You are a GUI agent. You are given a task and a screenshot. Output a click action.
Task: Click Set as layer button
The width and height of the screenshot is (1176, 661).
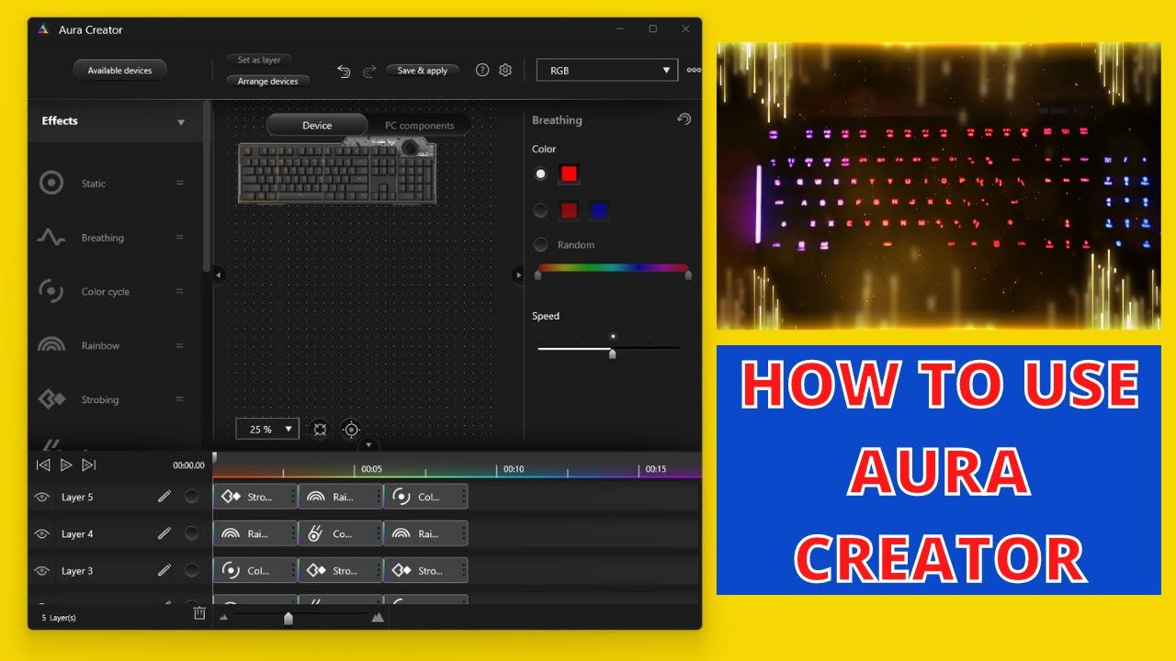259,60
